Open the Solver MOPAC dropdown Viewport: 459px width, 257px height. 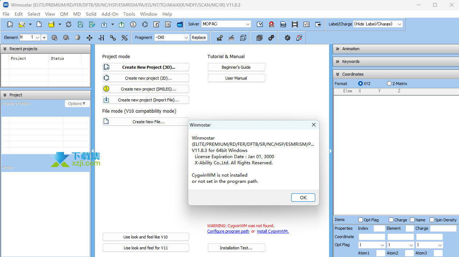click(226, 24)
